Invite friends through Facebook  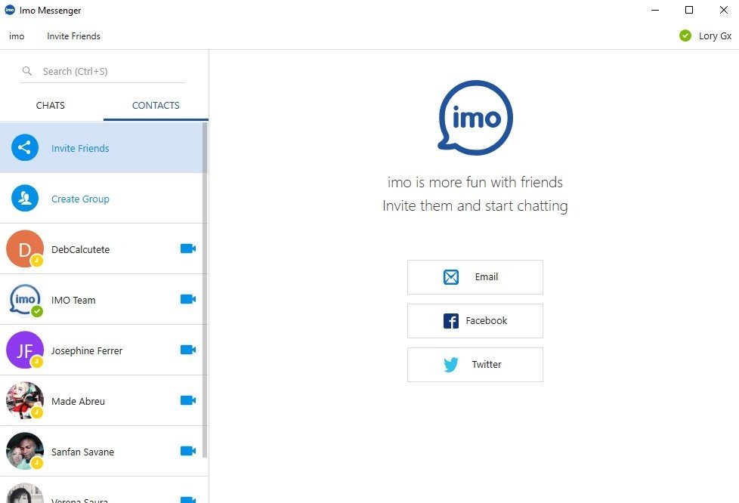tap(475, 321)
